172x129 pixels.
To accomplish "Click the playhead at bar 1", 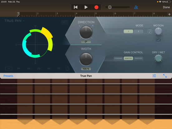I will [x=18, y=14].
